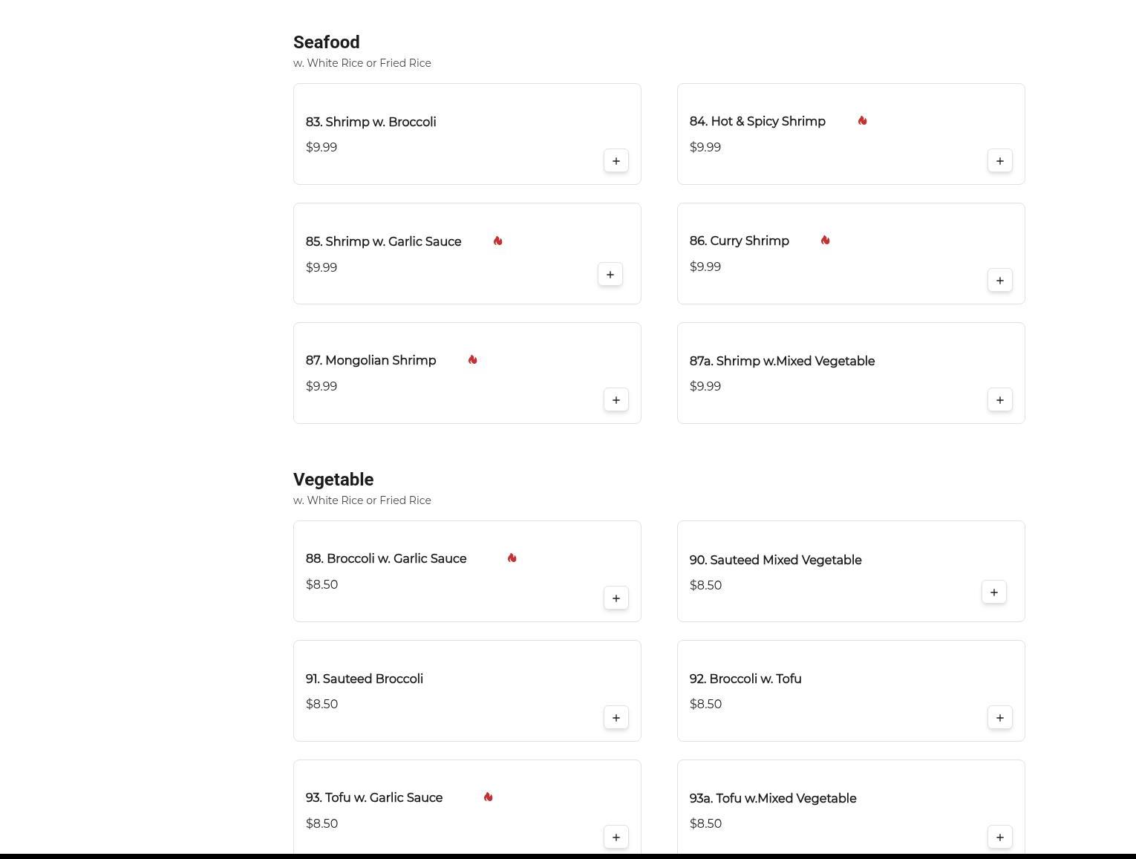Click the spicy flame icon next to Curry Shrimp

[825, 241]
